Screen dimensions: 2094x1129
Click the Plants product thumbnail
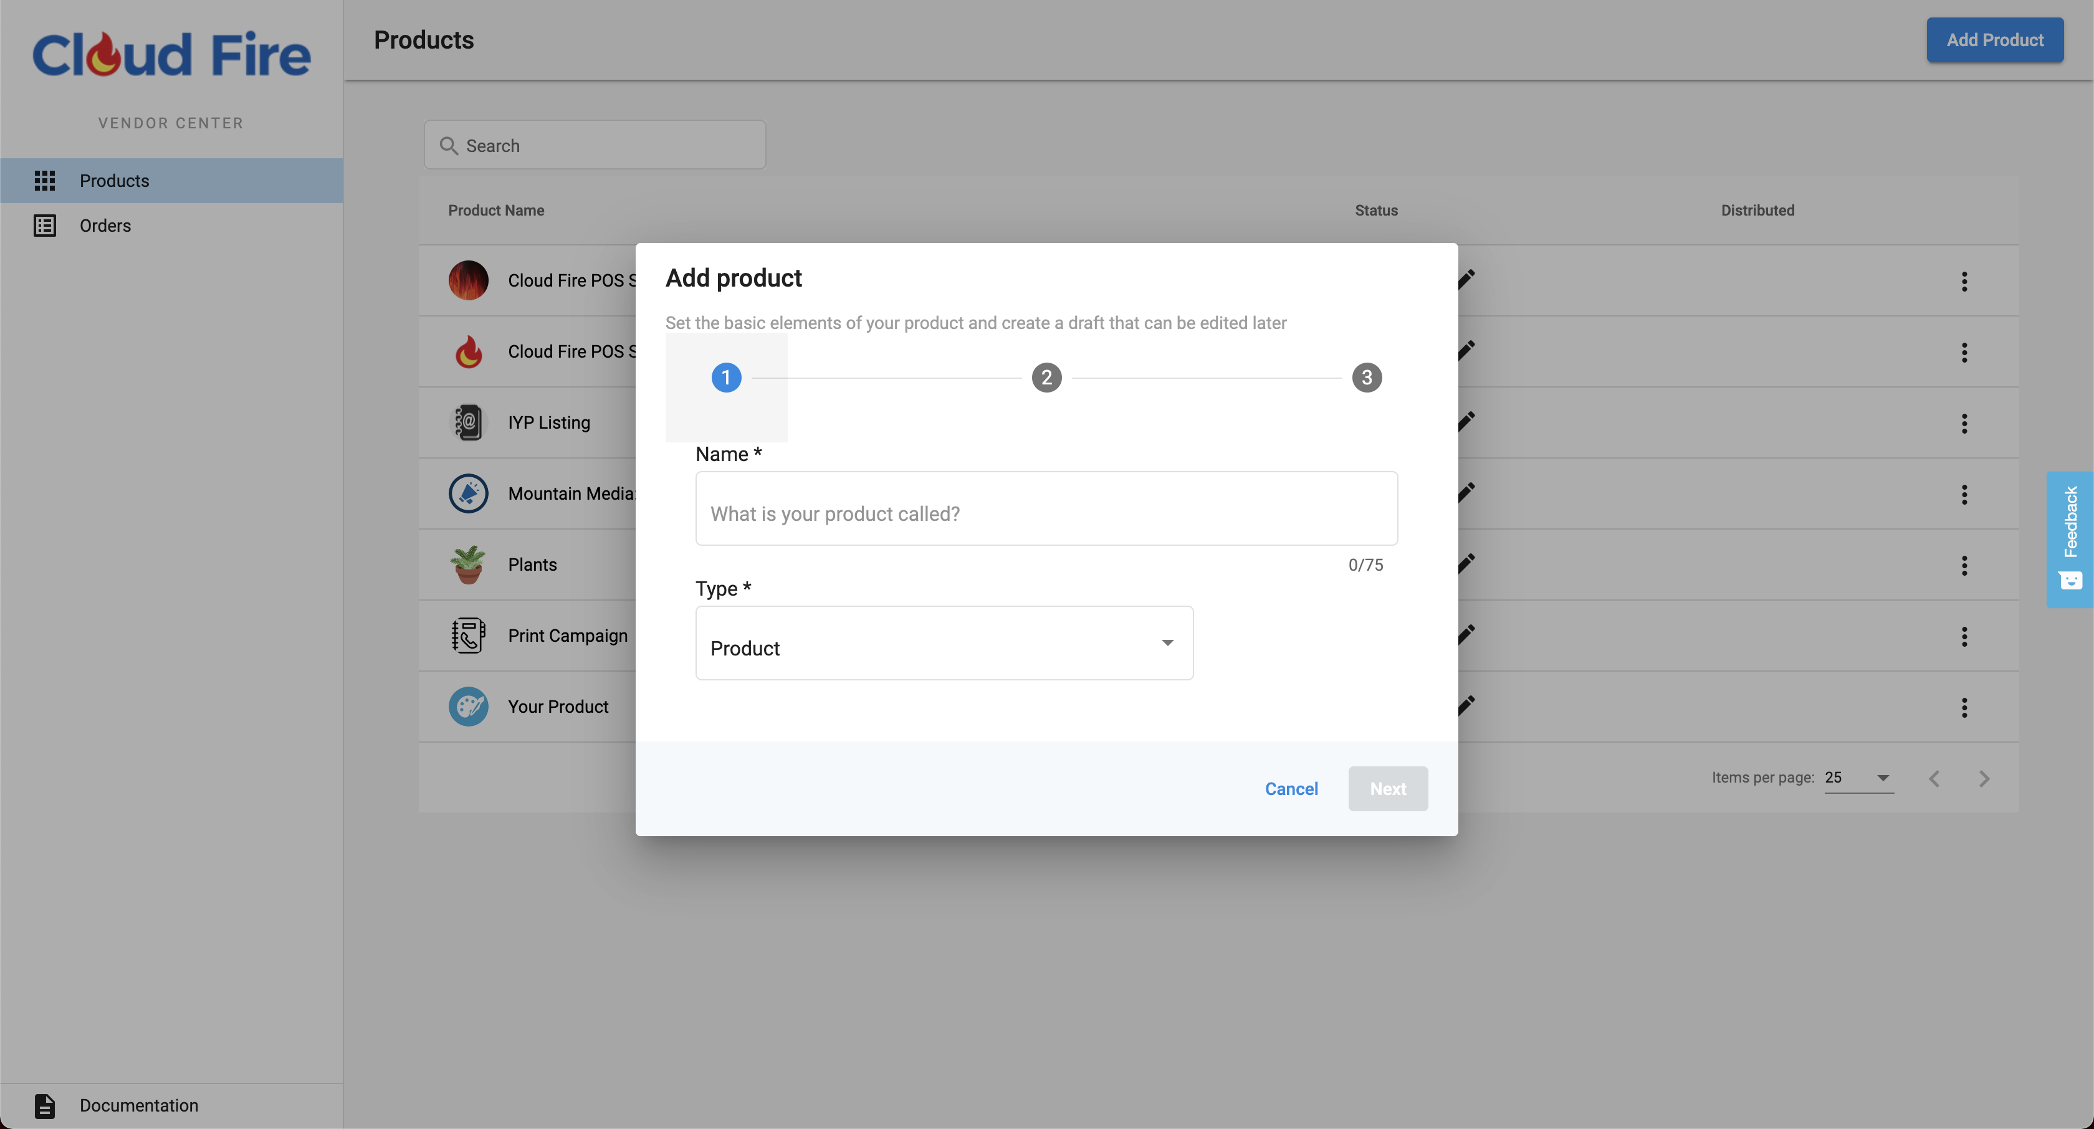coord(468,564)
